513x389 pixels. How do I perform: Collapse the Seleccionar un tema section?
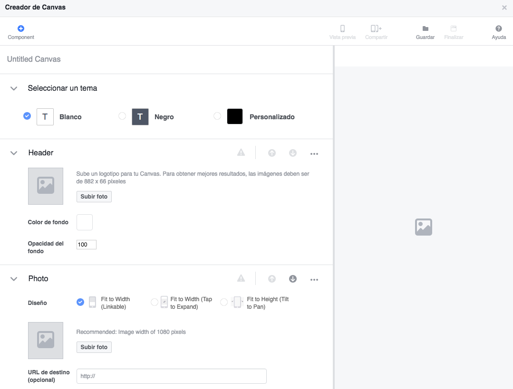(13, 88)
